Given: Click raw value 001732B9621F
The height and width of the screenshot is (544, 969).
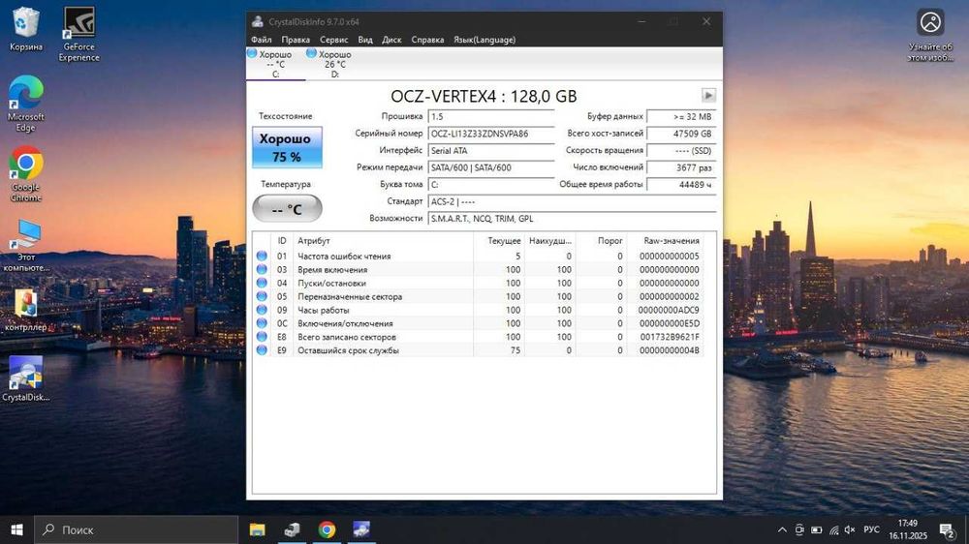Looking at the screenshot, I should (670, 337).
